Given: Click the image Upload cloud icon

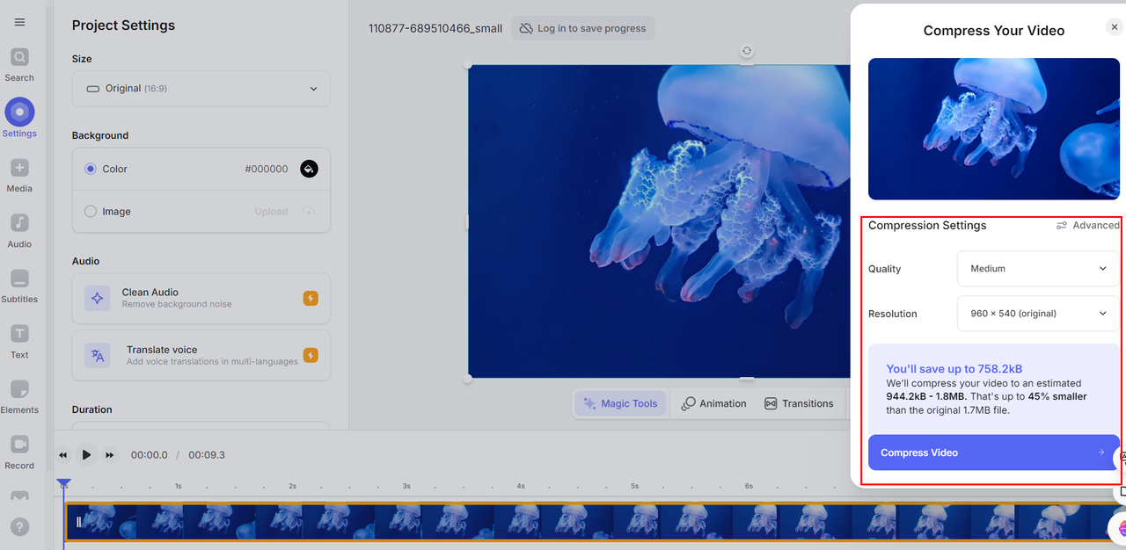Looking at the screenshot, I should coord(308,212).
